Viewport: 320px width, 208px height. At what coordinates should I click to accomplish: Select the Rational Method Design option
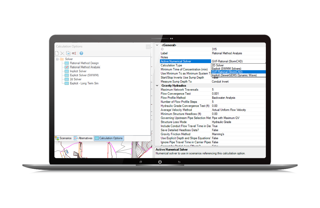[x=85, y=63]
